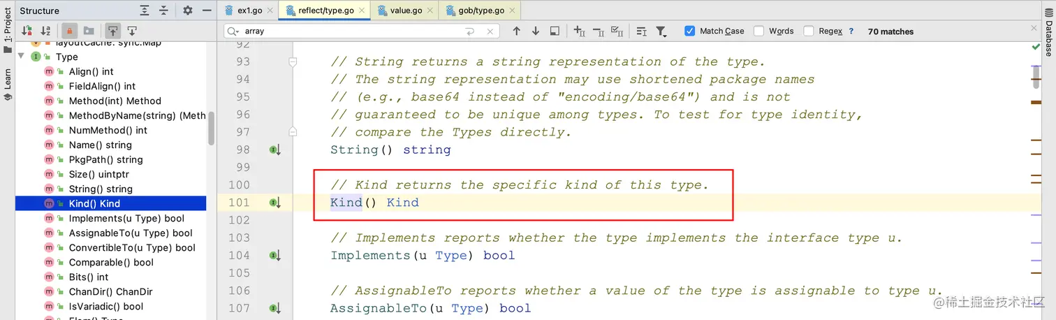Select ConvertibleTo(u Type) bool in Structure
The image size is (1056, 320).
[x=132, y=247]
